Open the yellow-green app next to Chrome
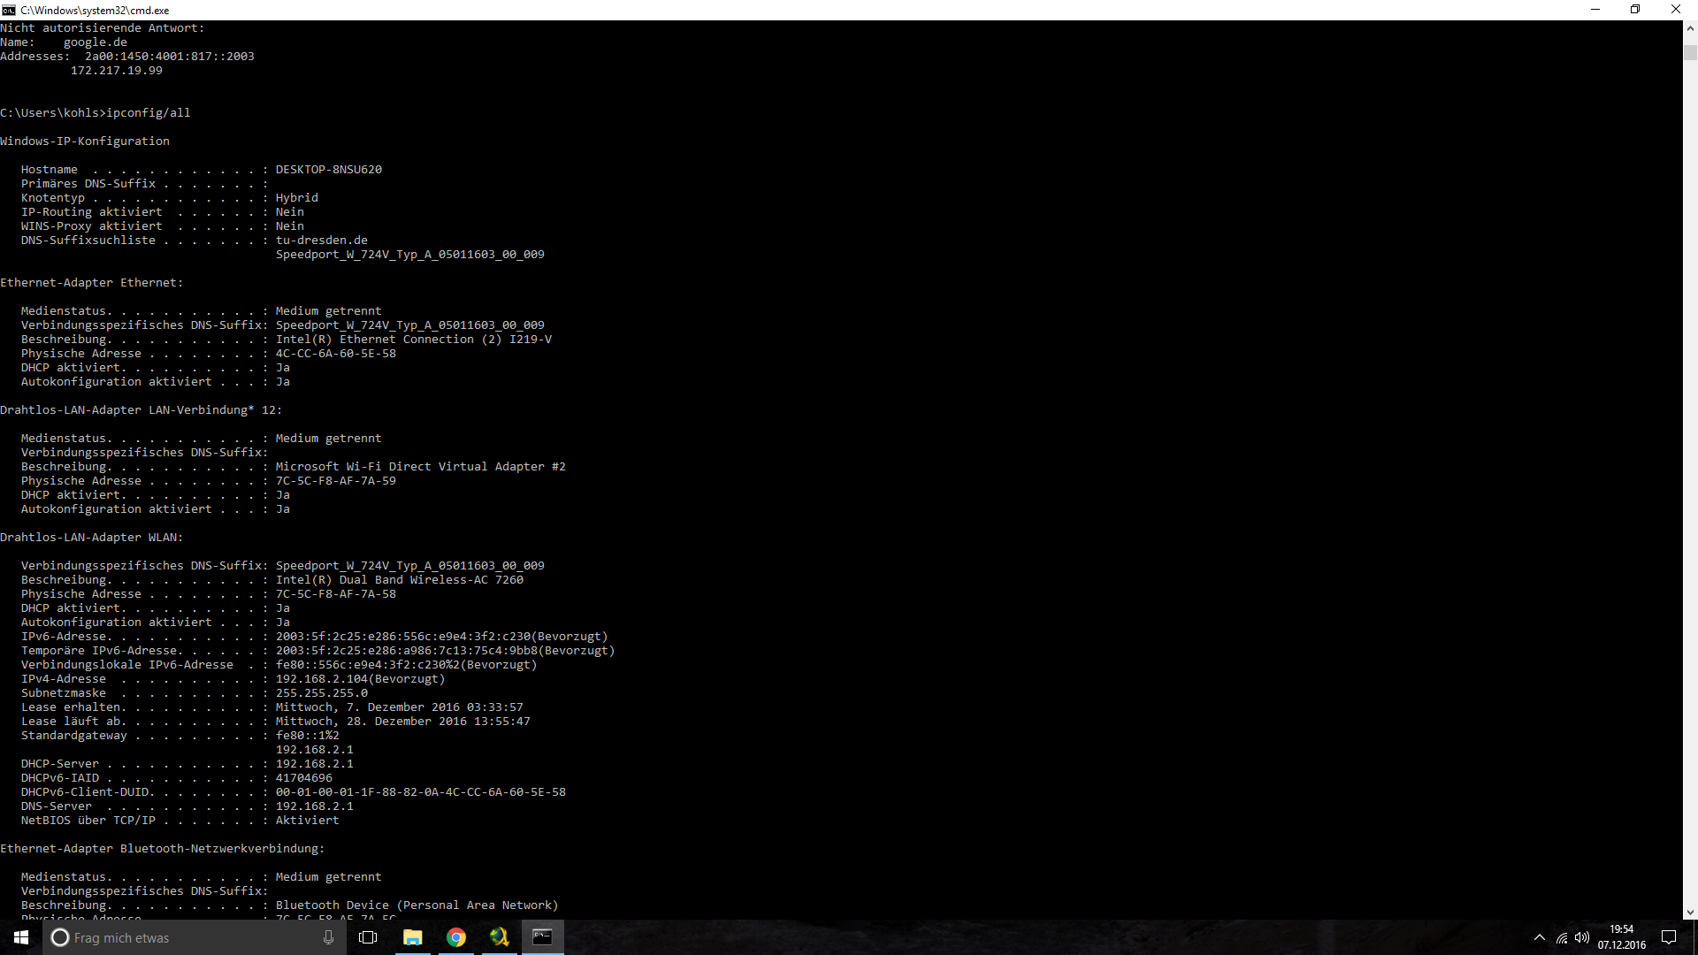Image resolution: width=1698 pixels, height=955 pixels. (x=499, y=937)
